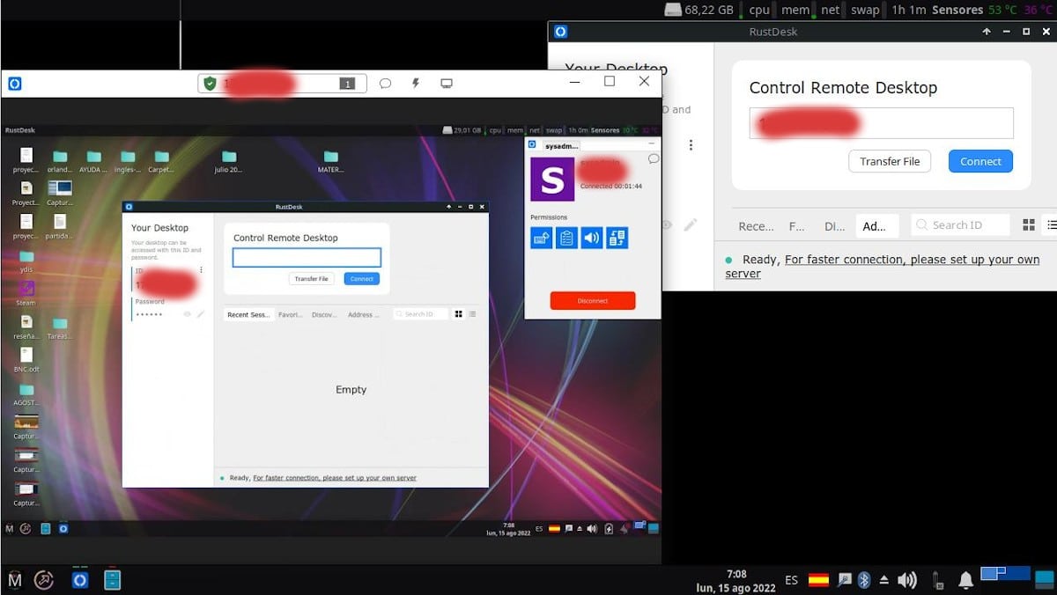Open volume control in host system tray

(x=906, y=580)
